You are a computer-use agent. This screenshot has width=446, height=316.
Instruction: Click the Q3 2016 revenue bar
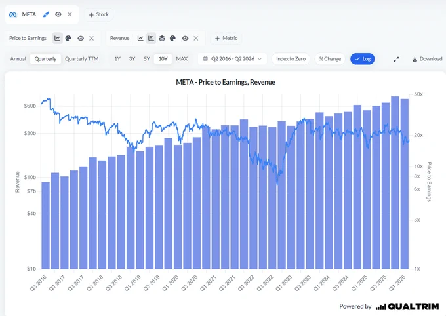coord(45,226)
